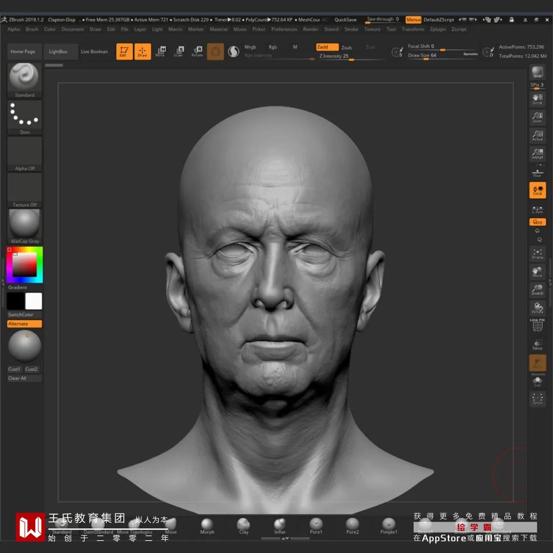Select the Scale gizmo button
This screenshot has height=553, width=553.
click(179, 52)
